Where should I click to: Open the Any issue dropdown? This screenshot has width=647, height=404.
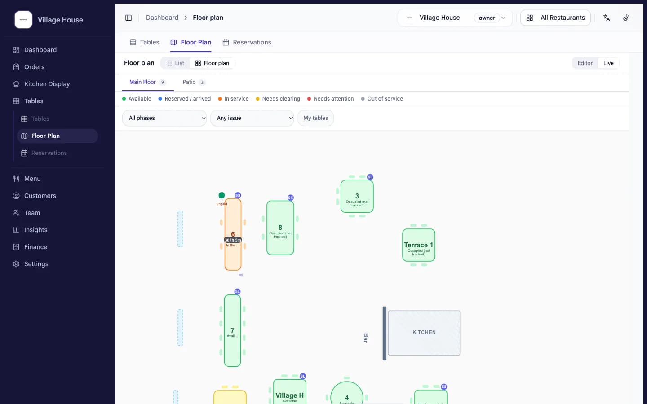252,118
